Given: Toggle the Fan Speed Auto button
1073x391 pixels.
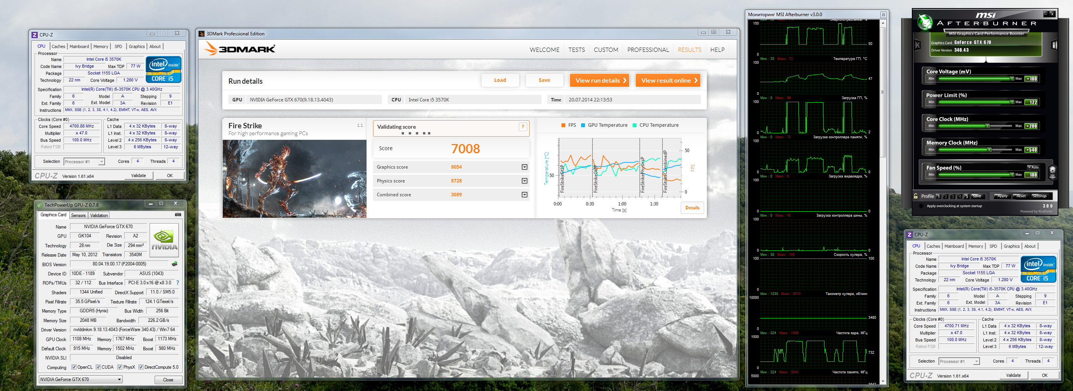Looking at the screenshot, I should tap(1033, 167).
